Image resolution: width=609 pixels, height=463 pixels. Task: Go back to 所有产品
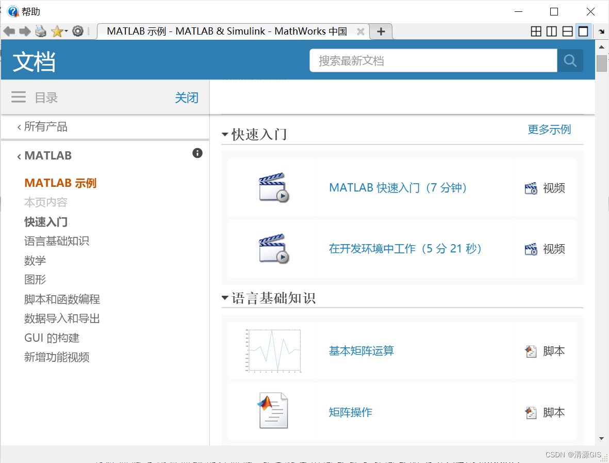pyautogui.click(x=42, y=127)
